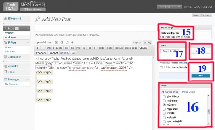Click into the post title field
This screenshot has width=215, height=130.
95,28
